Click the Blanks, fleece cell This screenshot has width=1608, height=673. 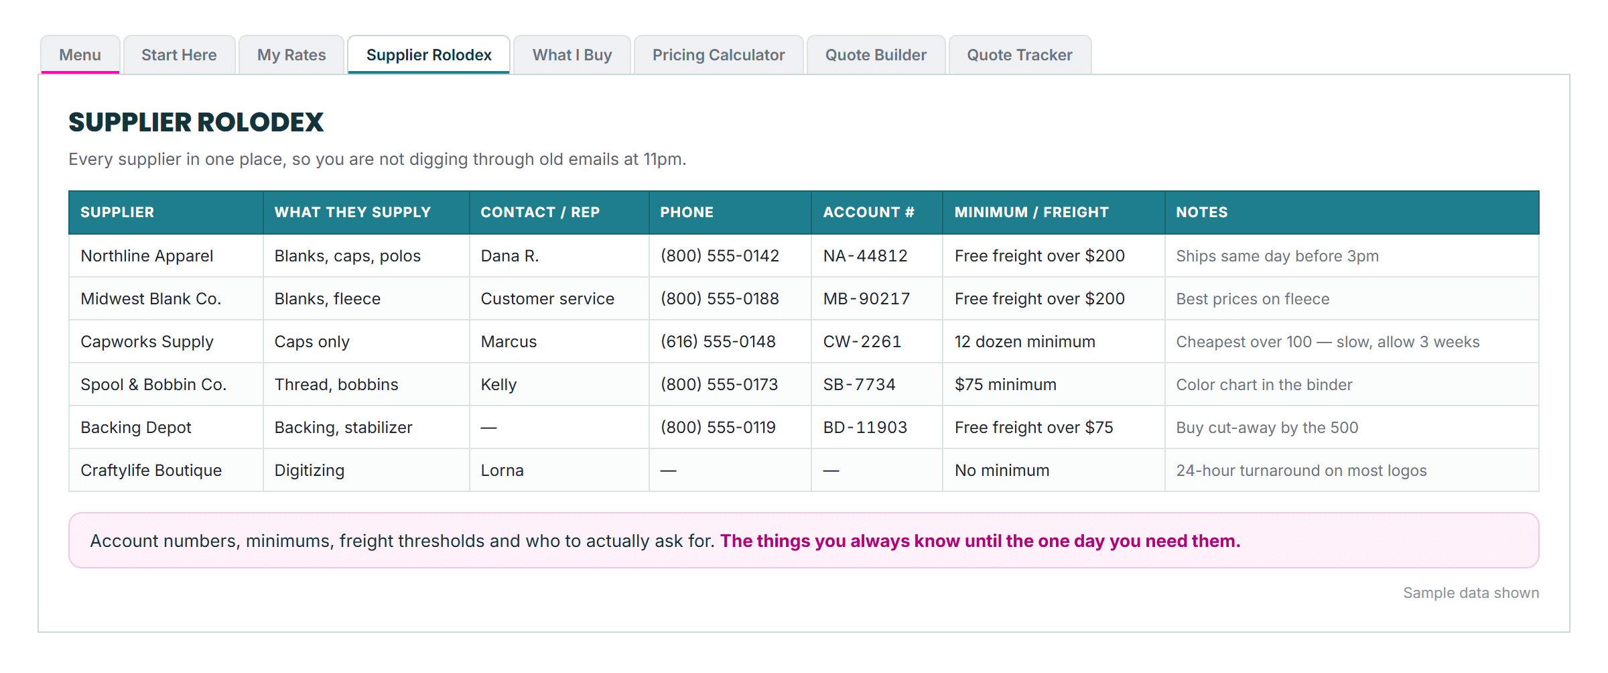(366, 299)
